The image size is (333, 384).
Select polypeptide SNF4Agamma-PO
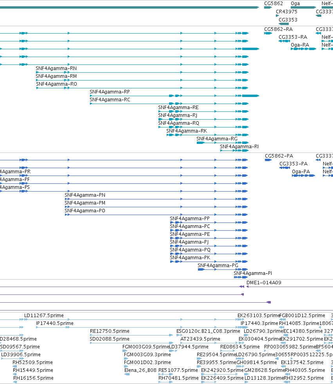tap(85, 211)
